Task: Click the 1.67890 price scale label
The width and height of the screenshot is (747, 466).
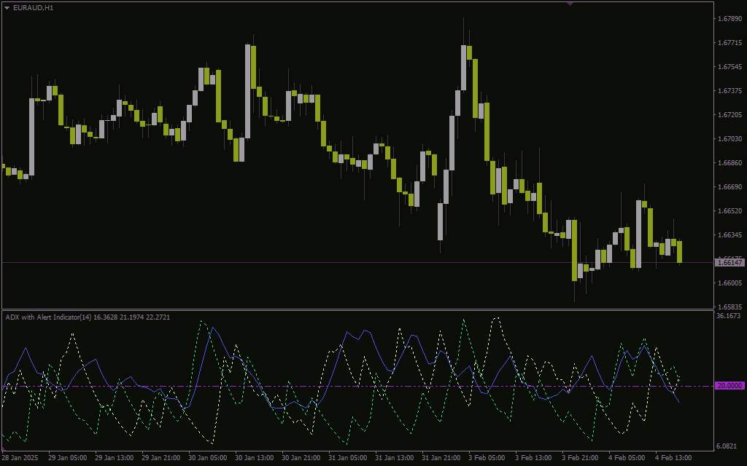Action: [x=730, y=19]
